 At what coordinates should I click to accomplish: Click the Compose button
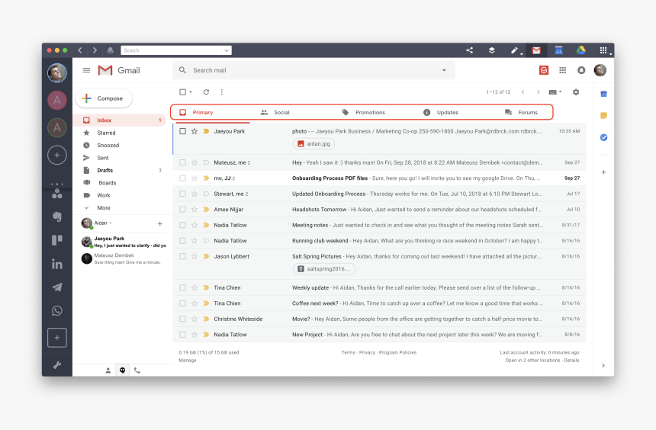point(104,98)
